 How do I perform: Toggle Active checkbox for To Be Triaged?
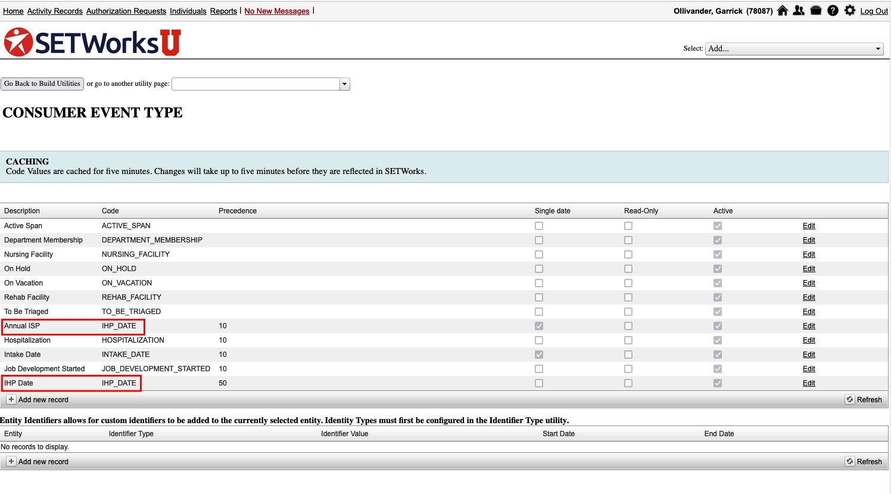pos(718,312)
